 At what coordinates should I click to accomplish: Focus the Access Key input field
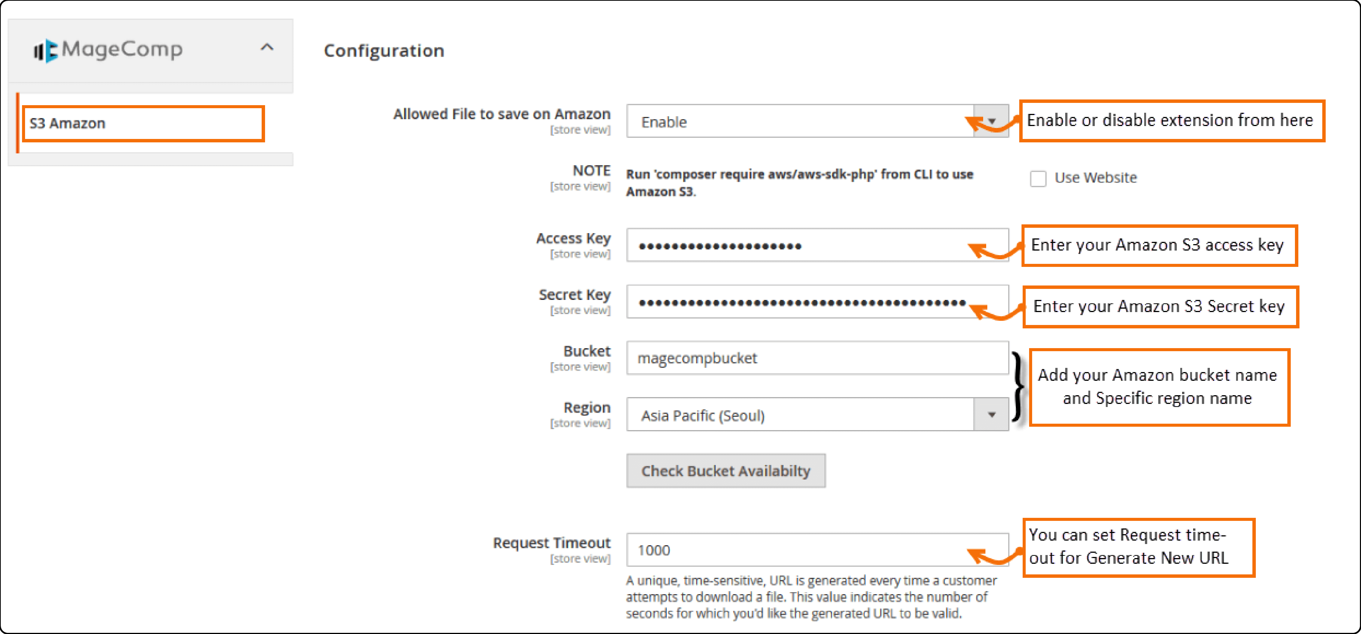pos(817,245)
